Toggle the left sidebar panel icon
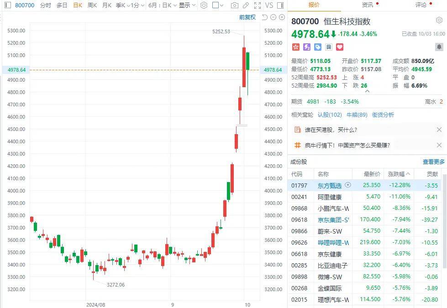Image resolution: width=447 pixels, height=308 pixels. point(7,5)
